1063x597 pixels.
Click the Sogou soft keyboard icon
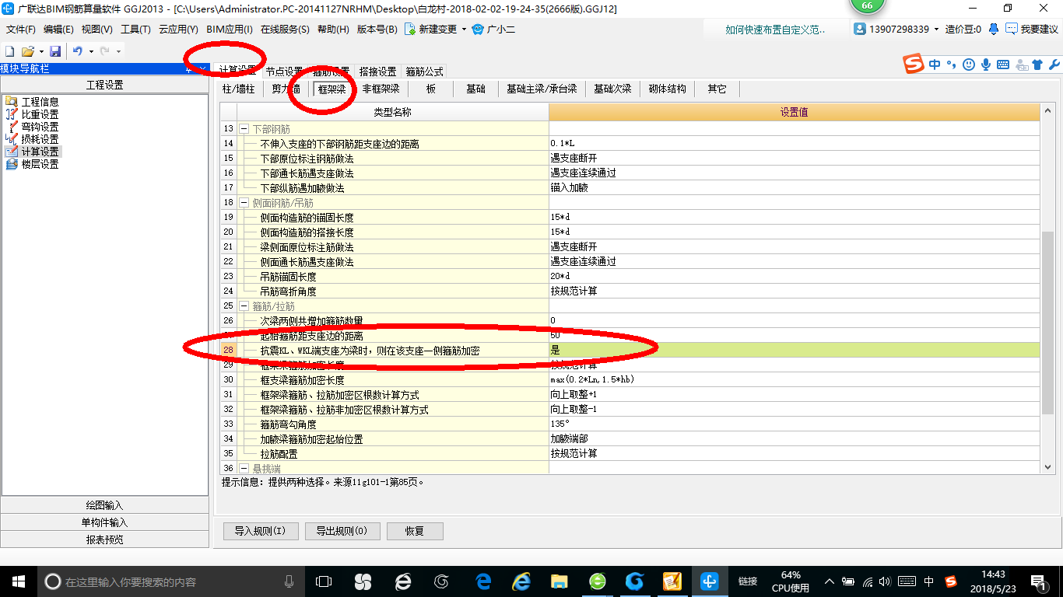1003,65
